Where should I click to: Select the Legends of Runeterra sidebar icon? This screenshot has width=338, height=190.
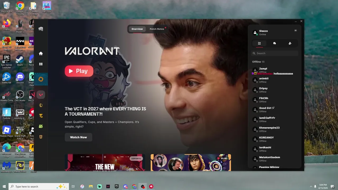41,137
